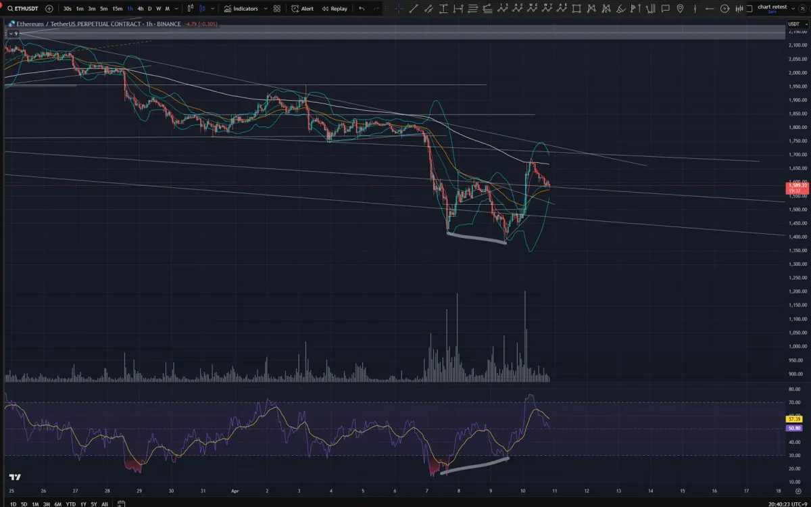Select the rectangle shape tool

pyautogui.click(x=576, y=9)
